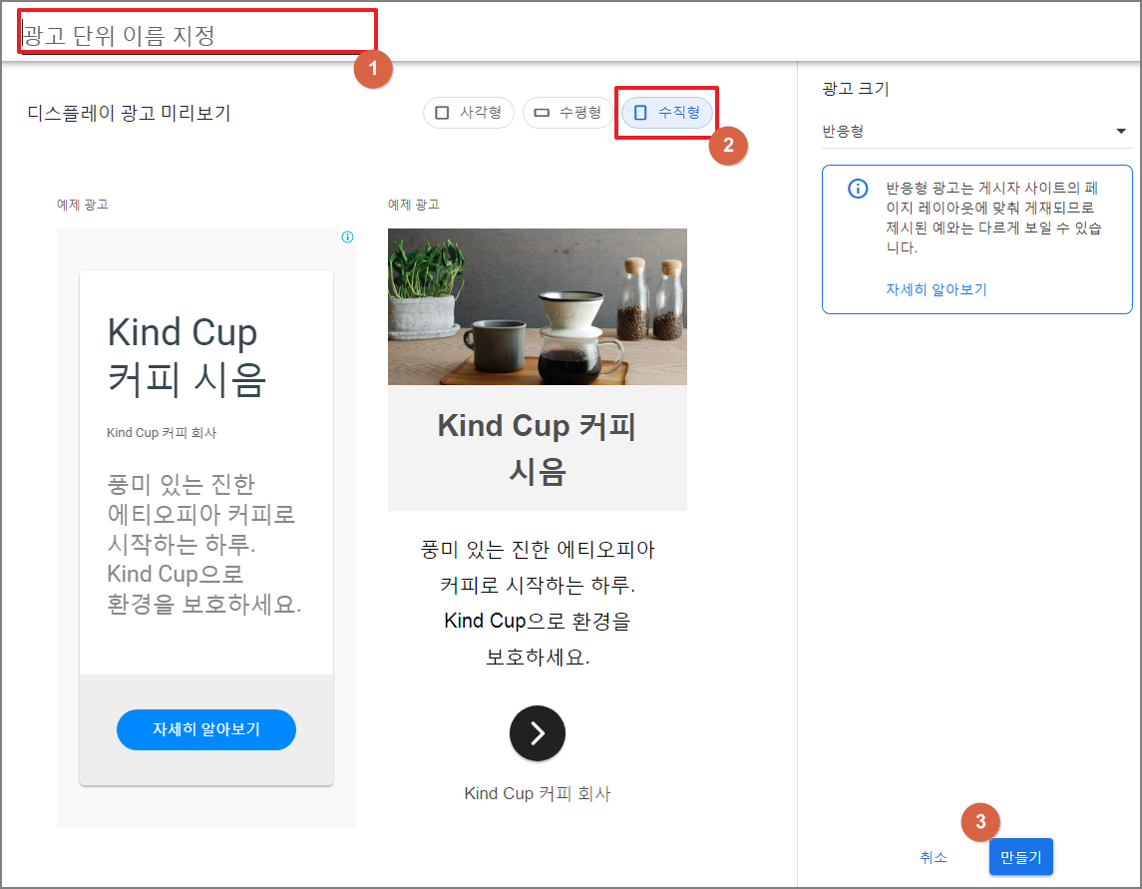Viewport: 1142px width, 889px height.
Task: Select the square shape icon in the 사각형 chip
Action: [442, 113]
